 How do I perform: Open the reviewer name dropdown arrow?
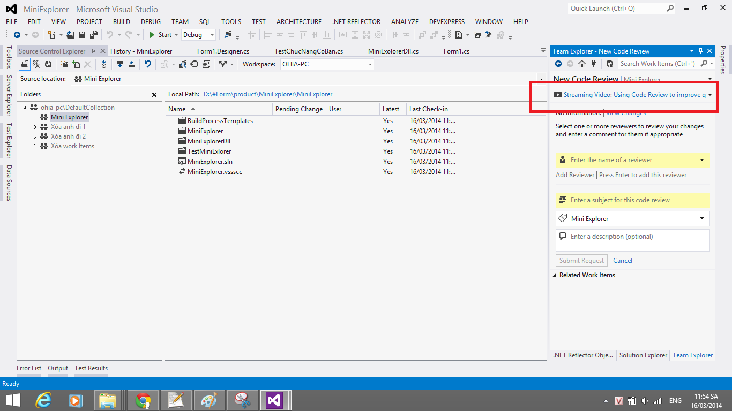point(702,160)
